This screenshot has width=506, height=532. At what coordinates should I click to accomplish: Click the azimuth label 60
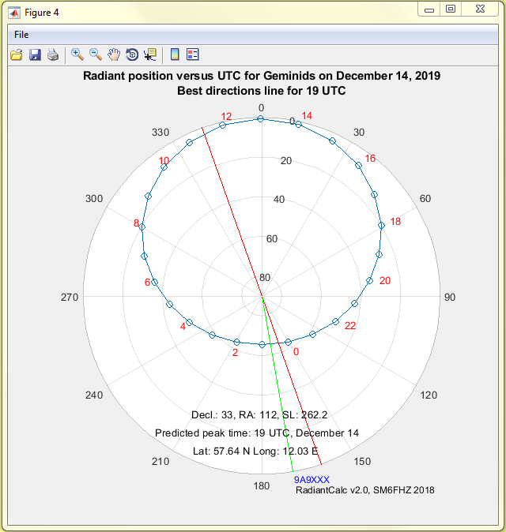[x=425, y=199]
